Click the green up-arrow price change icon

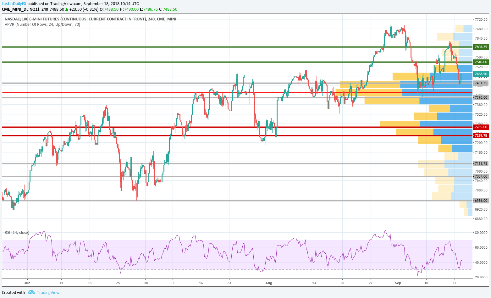(x=67, y=9)
